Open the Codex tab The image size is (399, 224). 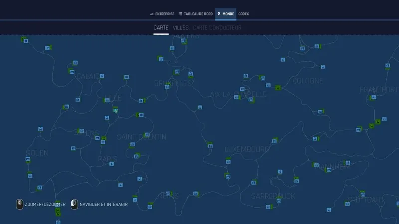(244, 14)
